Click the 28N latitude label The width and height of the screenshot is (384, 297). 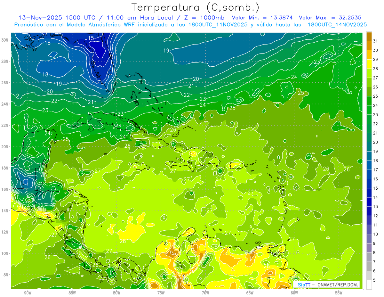(x=5, y=61)
